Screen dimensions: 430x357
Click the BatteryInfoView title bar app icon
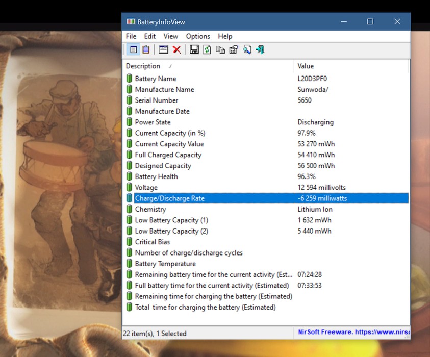pos(131,21)
